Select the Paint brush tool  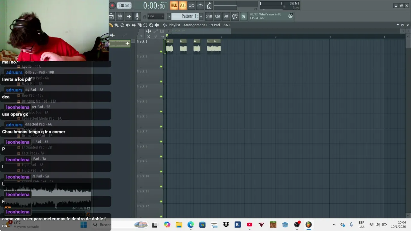coord(117,25)
